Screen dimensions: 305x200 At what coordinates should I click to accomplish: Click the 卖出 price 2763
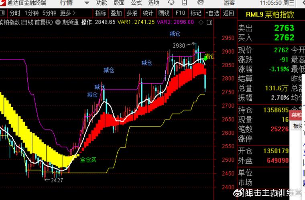(284, 28)
